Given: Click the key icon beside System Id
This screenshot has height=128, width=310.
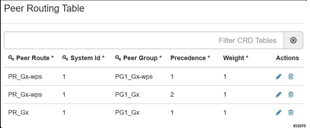Looking at the screenshot, I should (65, 58).
